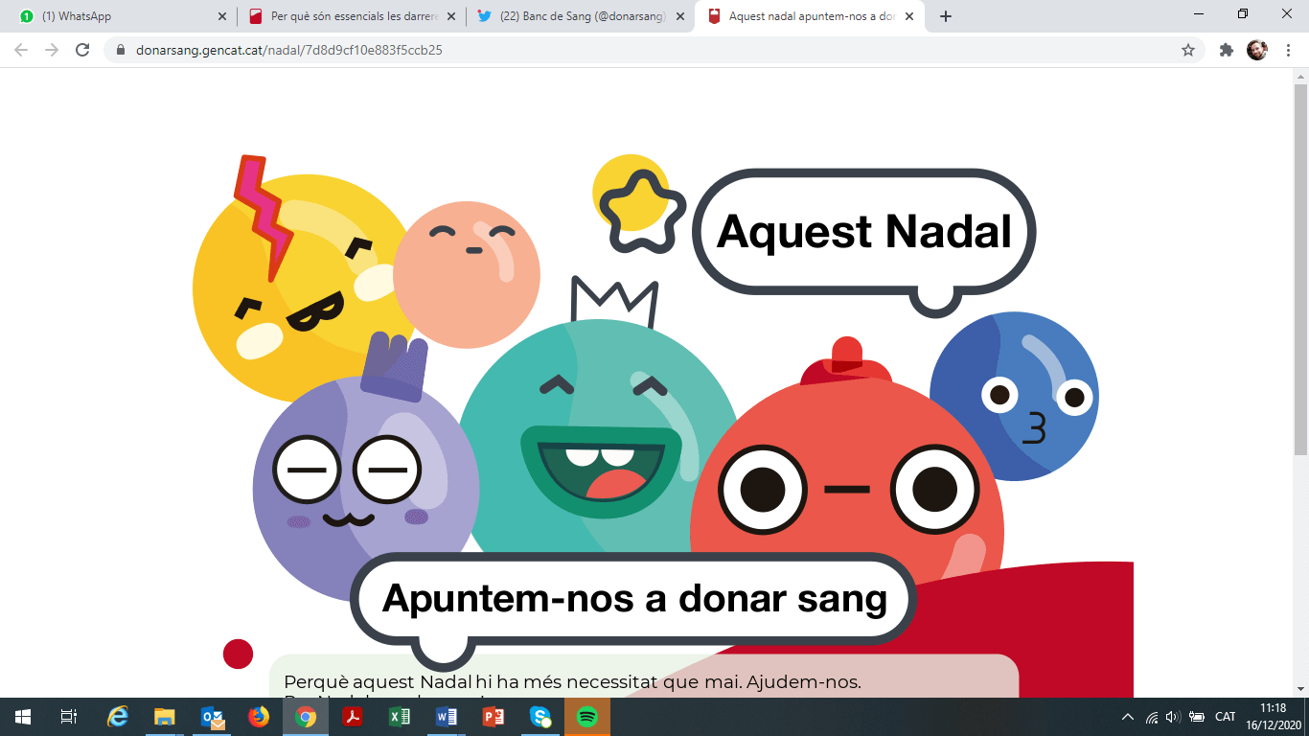Click the vertical page scrollbar thumb
The image size is (1309, 736).
coord(1300,268)
